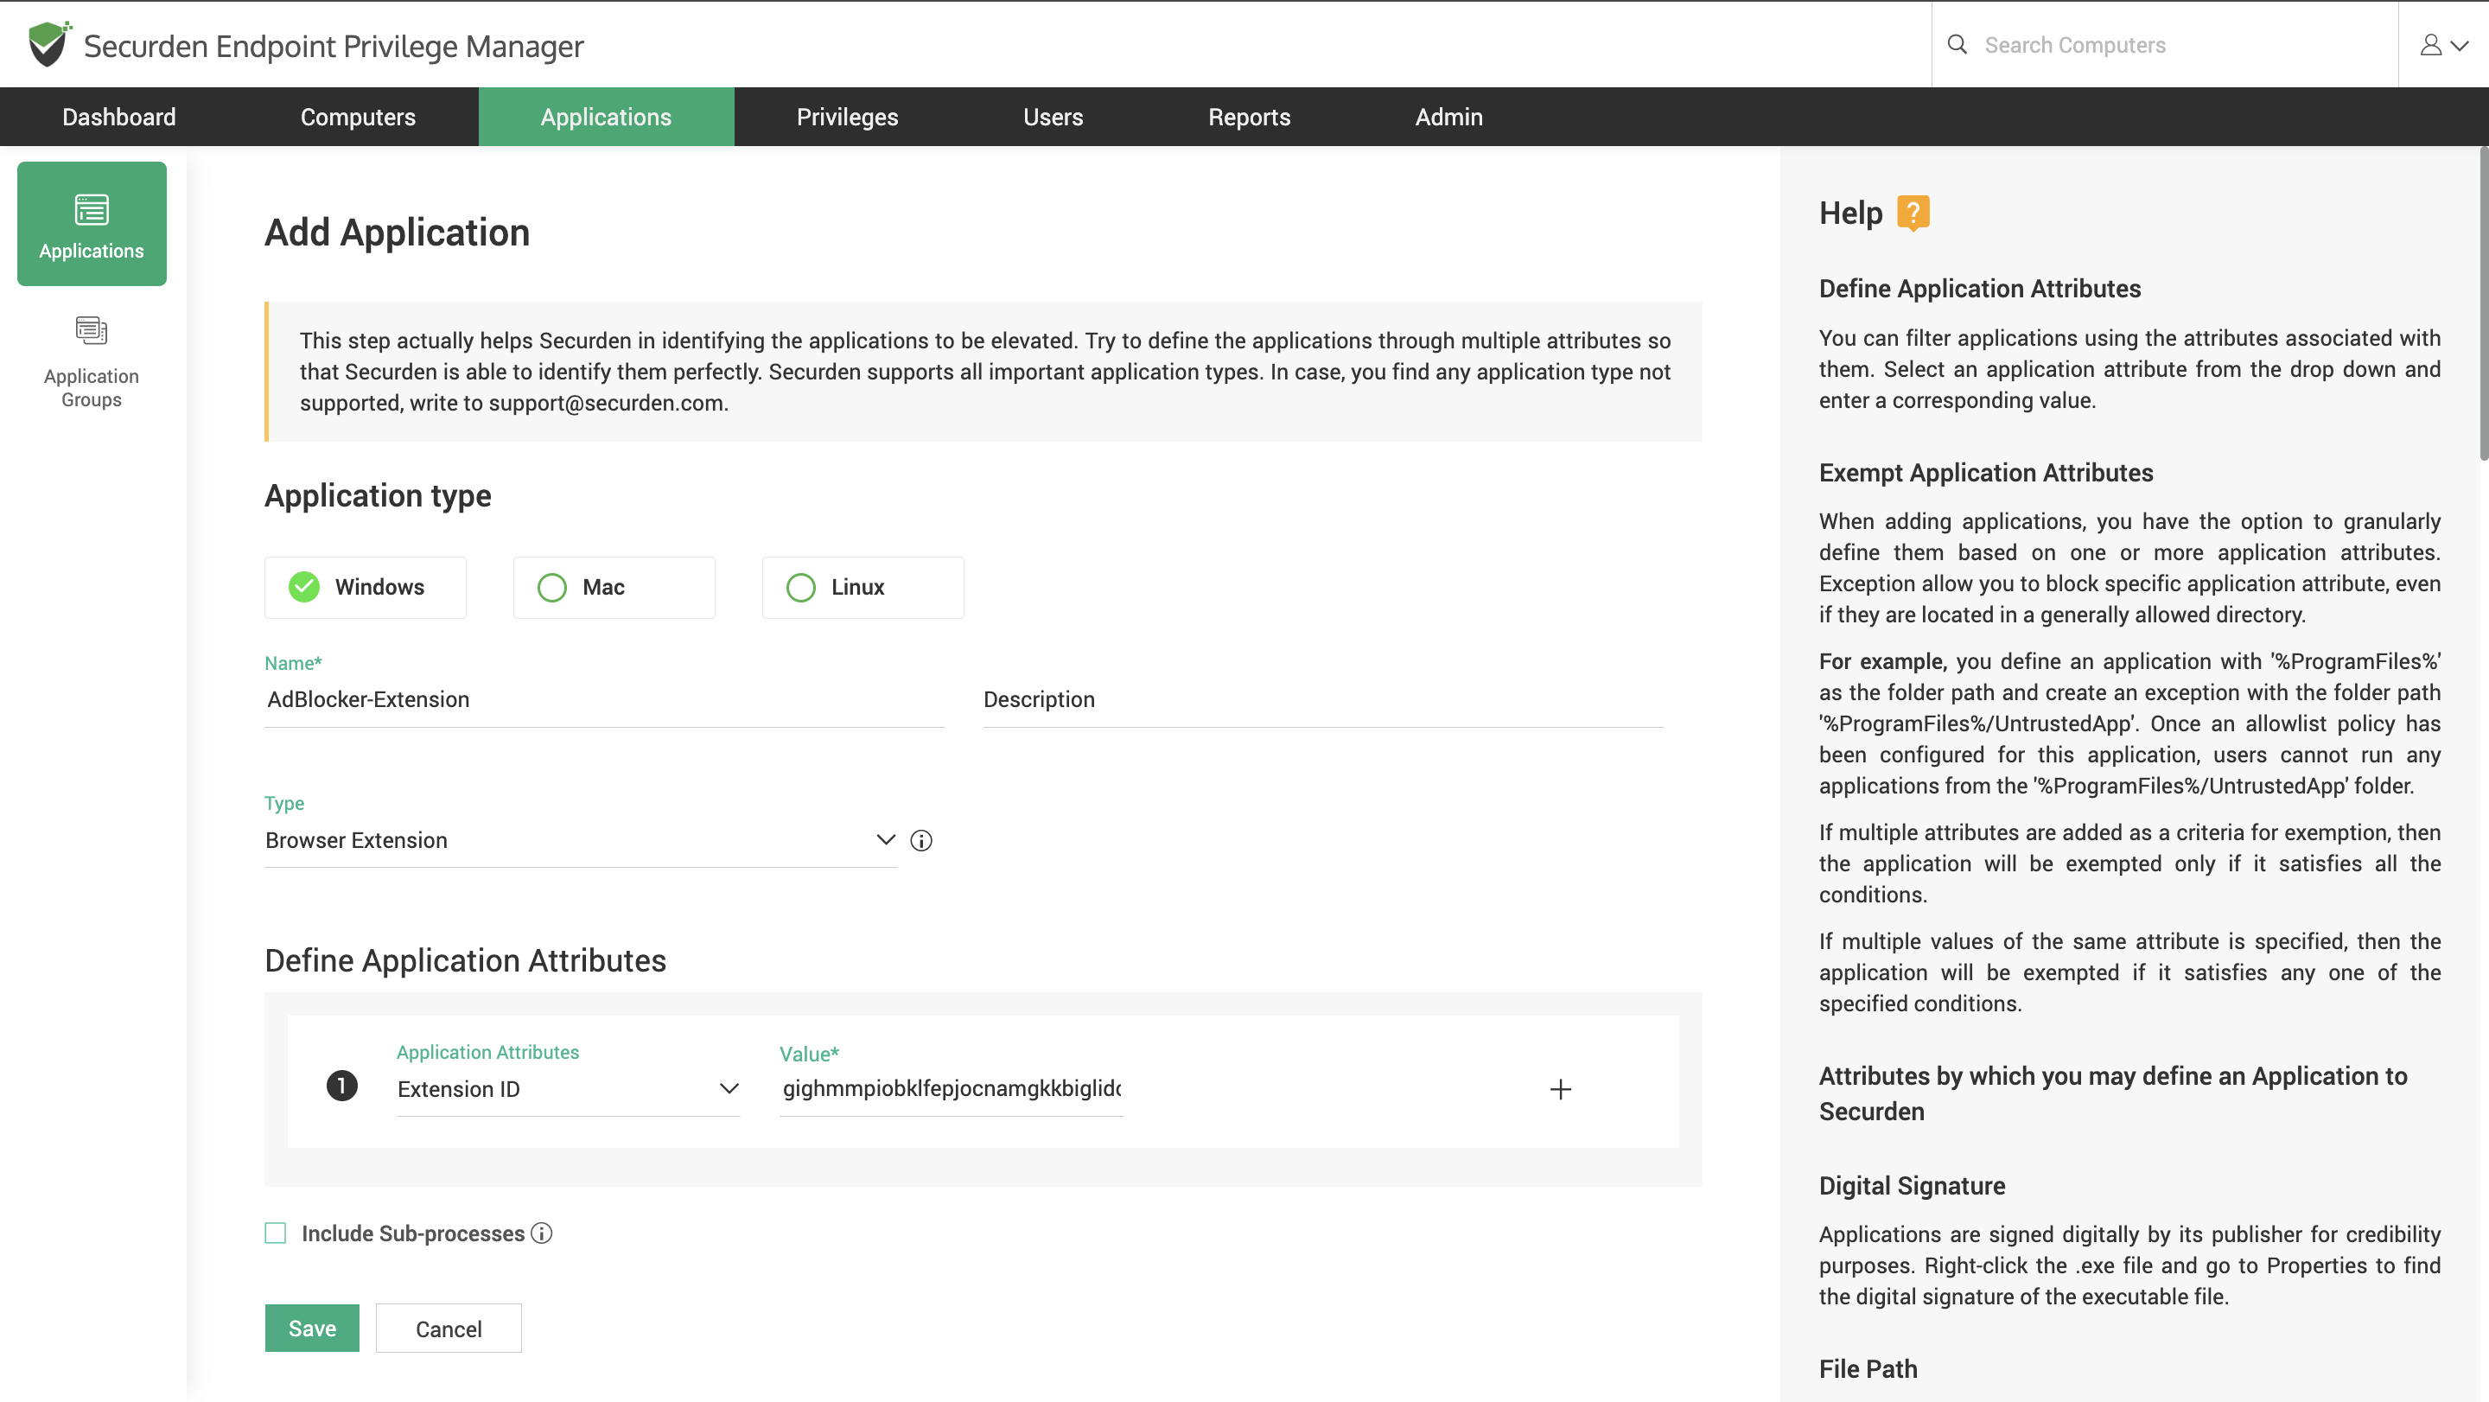The width and height of the screenshot is (2489, 1402).
Task: Open the Applications sidebar section
Action: click(x=92, y=223)
